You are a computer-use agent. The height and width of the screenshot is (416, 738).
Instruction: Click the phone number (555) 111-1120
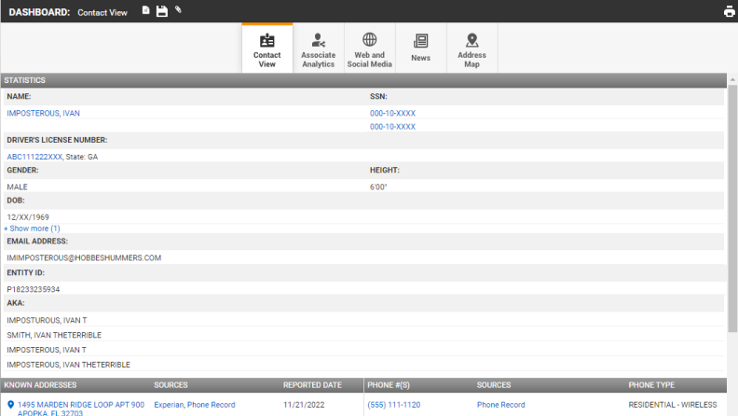[393, 405]
